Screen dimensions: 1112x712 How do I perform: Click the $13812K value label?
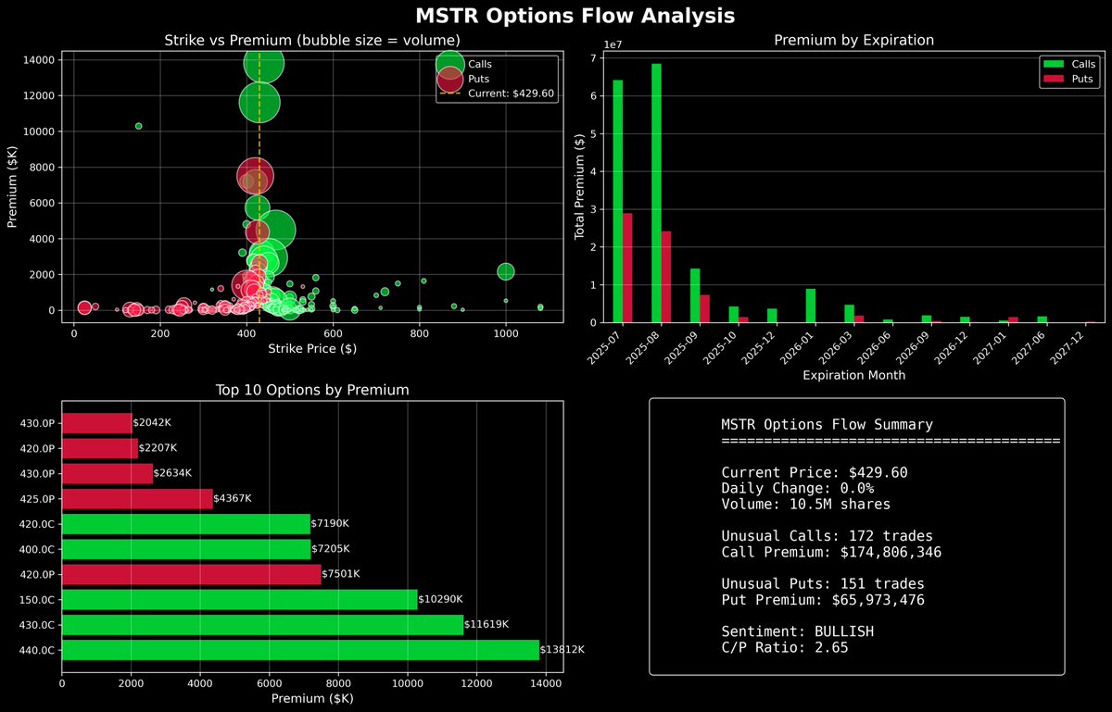tap(562, 650)
